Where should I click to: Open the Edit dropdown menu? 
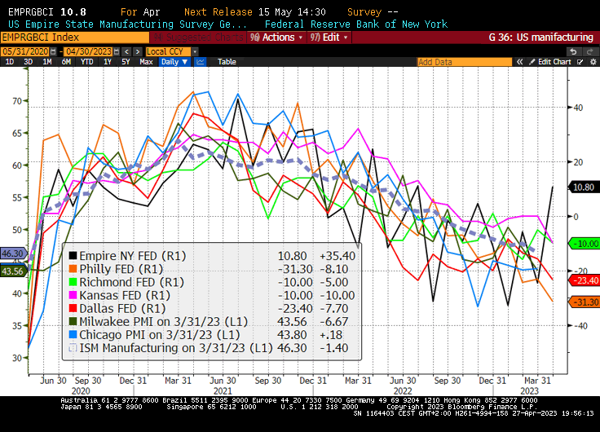pyautogui.click(x=329, y=37)
